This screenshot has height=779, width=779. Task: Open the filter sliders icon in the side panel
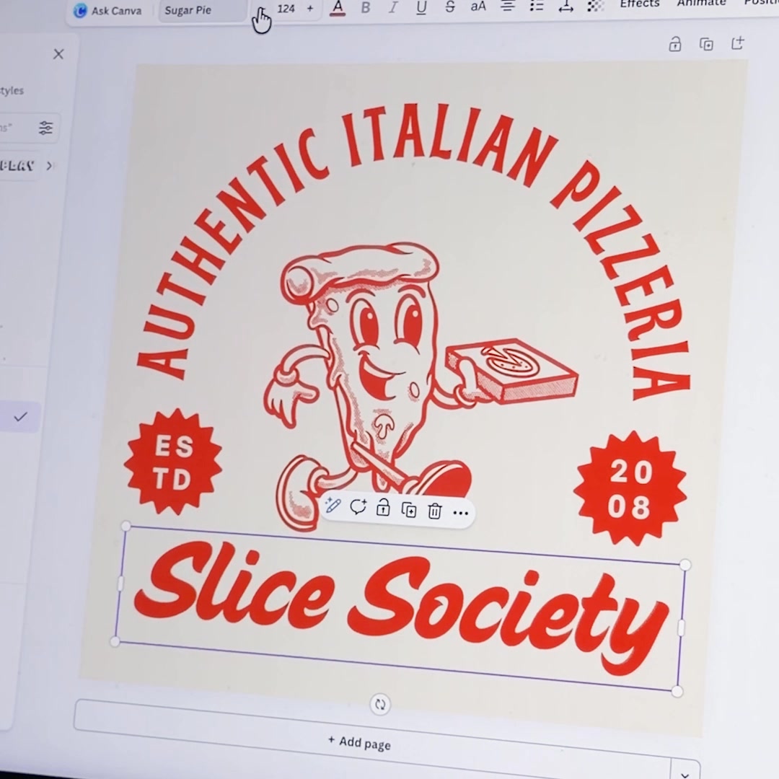[x=45, y=128]
